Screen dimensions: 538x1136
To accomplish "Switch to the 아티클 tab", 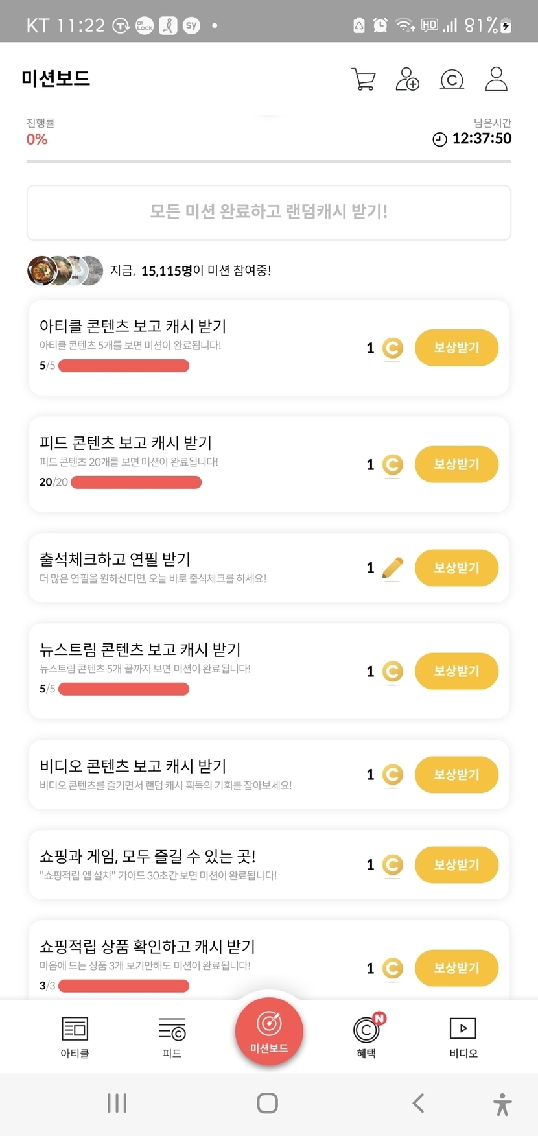I will 75,1037.
